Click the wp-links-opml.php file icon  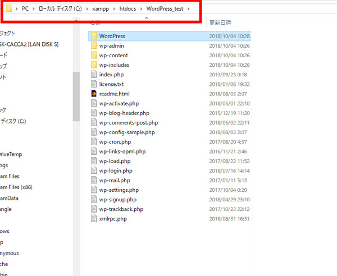[x=94, y=151]
